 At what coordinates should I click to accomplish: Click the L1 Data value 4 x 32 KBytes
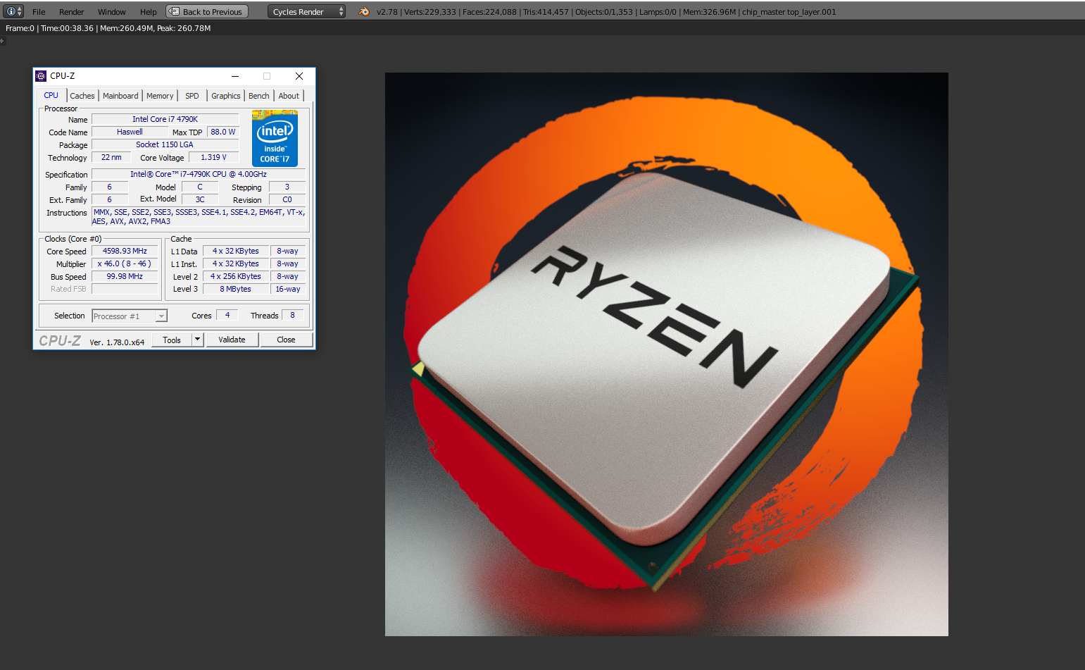[x=236, y=252]
